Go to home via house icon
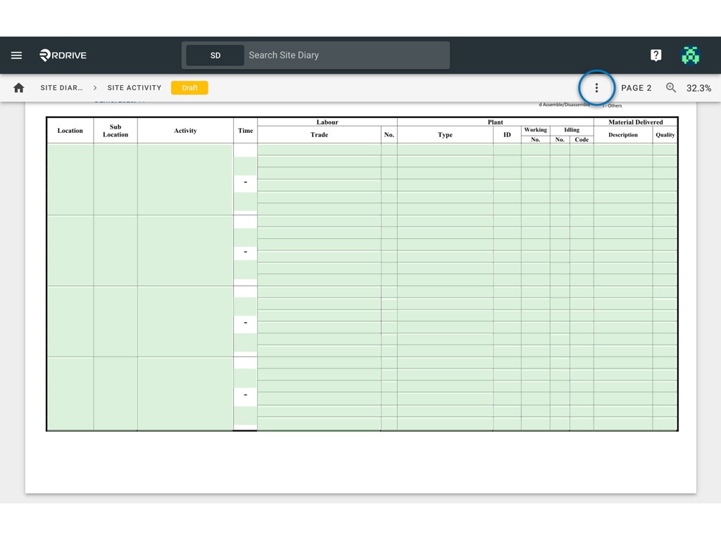Image resolution: width=721 pixels, height=540 pixels. (19, 88)
